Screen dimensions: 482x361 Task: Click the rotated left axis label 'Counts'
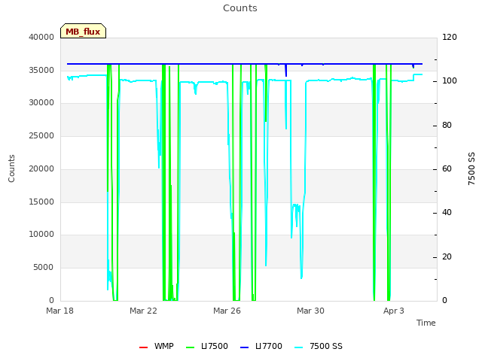point(11,168)
